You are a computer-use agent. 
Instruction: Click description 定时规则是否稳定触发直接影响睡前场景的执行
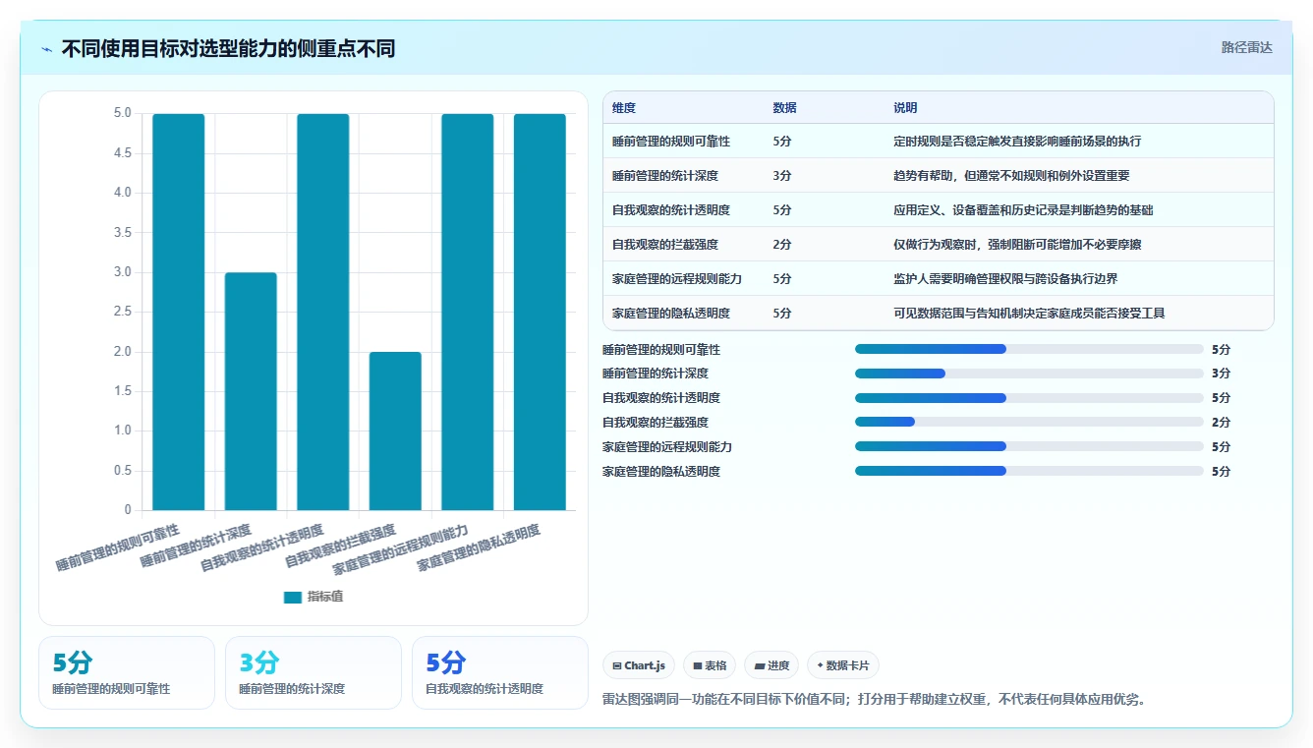coord(1017,142)
